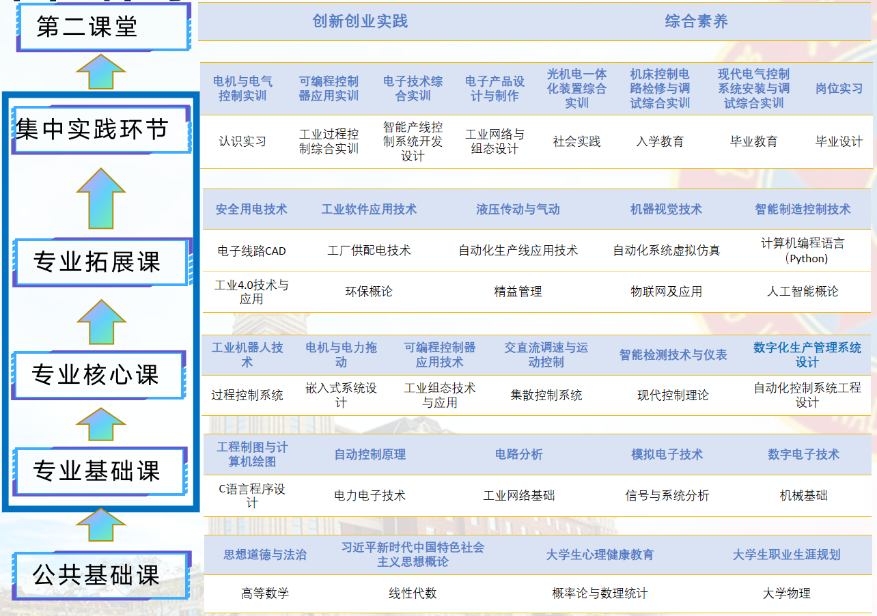Click 智能检测技术与仪表 course
This screenshot has height=616, width=877.
(673, 355)
